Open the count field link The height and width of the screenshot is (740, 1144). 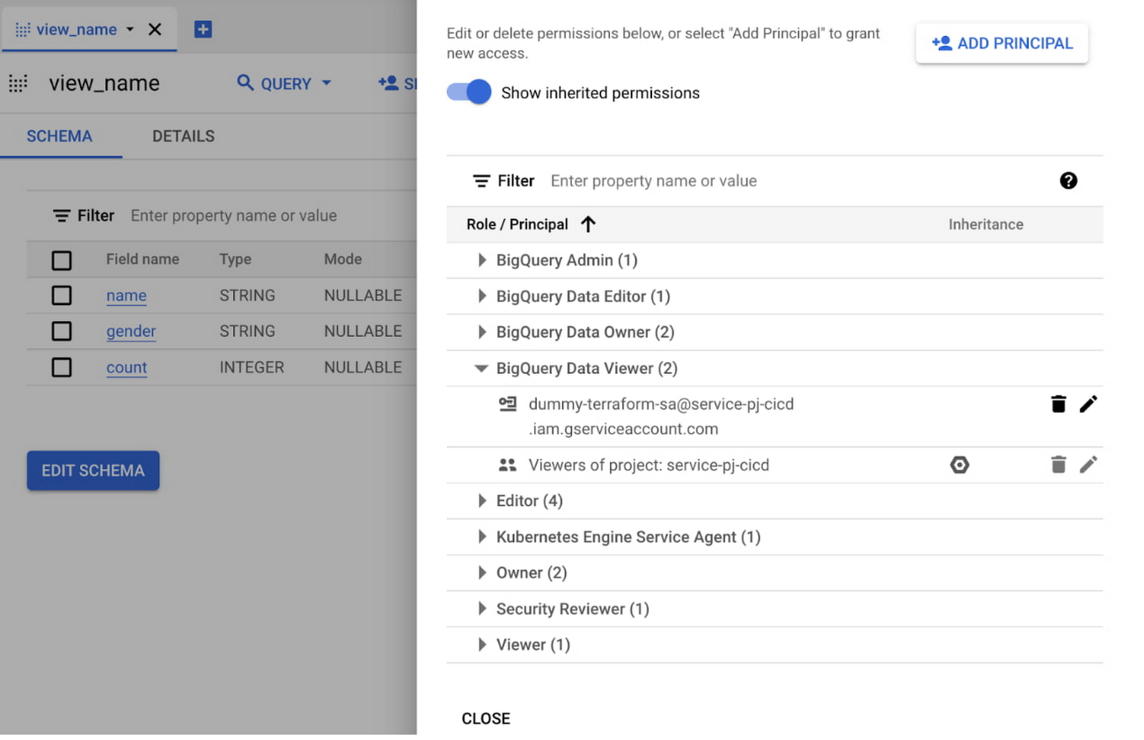127,368
